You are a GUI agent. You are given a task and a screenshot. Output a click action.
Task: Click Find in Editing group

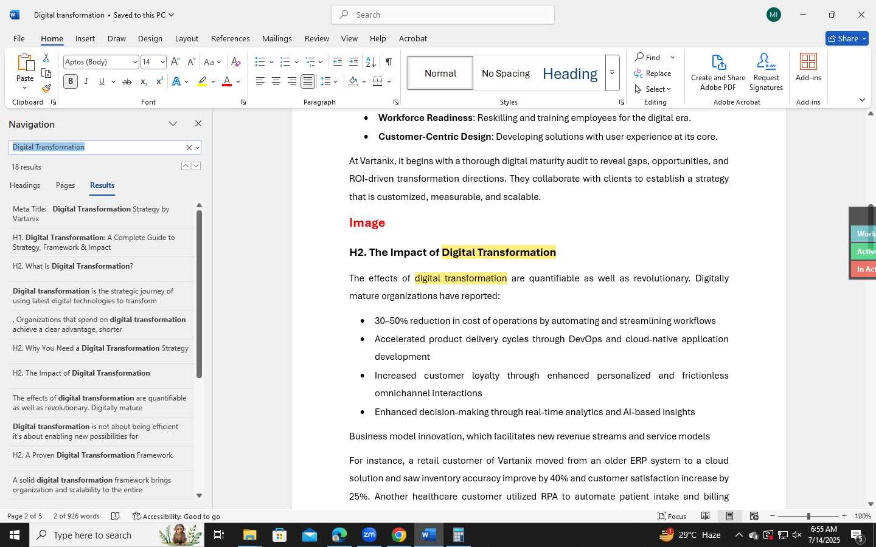[647, 57]
